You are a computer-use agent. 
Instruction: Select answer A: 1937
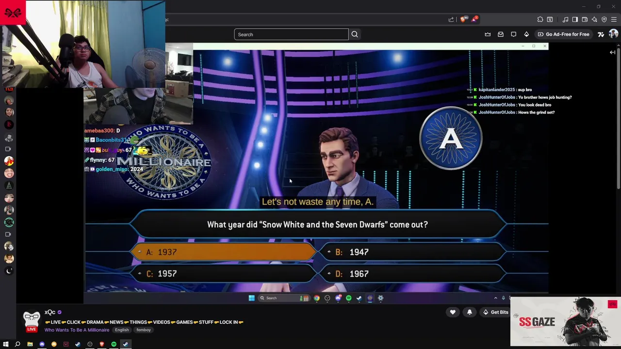[225, 252]
